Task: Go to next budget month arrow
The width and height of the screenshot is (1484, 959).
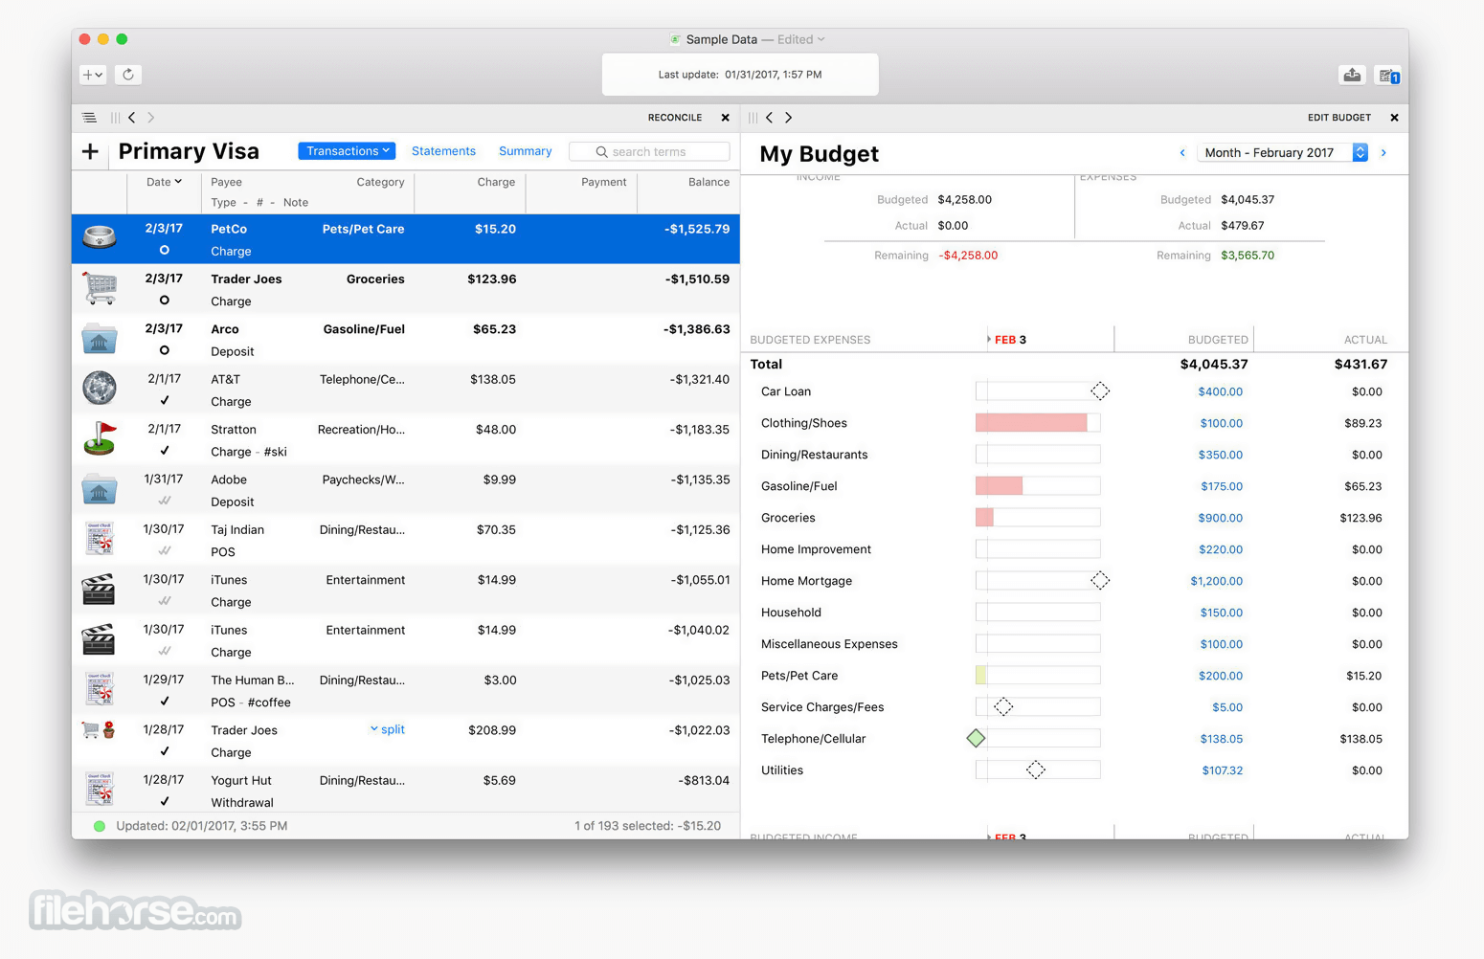Action: pos(1383,153)
